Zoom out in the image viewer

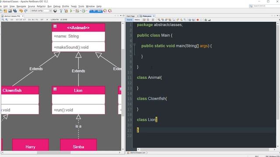(3, 20)
